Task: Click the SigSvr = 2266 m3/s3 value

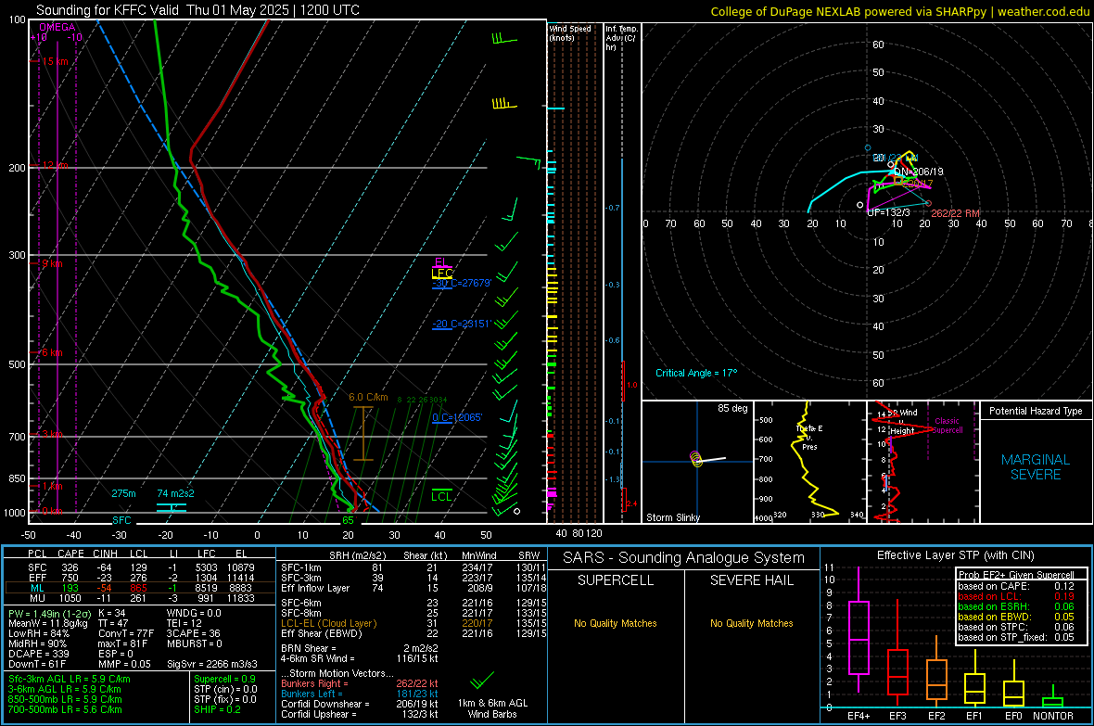Action: (212, 665)
